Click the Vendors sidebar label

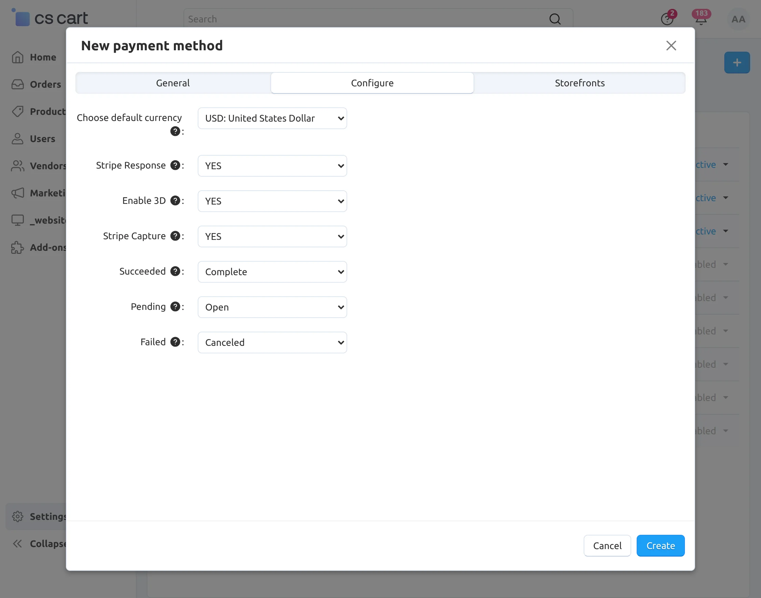point(48,165)
